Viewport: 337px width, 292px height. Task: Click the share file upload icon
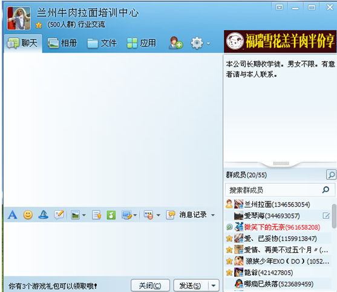tap(96, 215)
